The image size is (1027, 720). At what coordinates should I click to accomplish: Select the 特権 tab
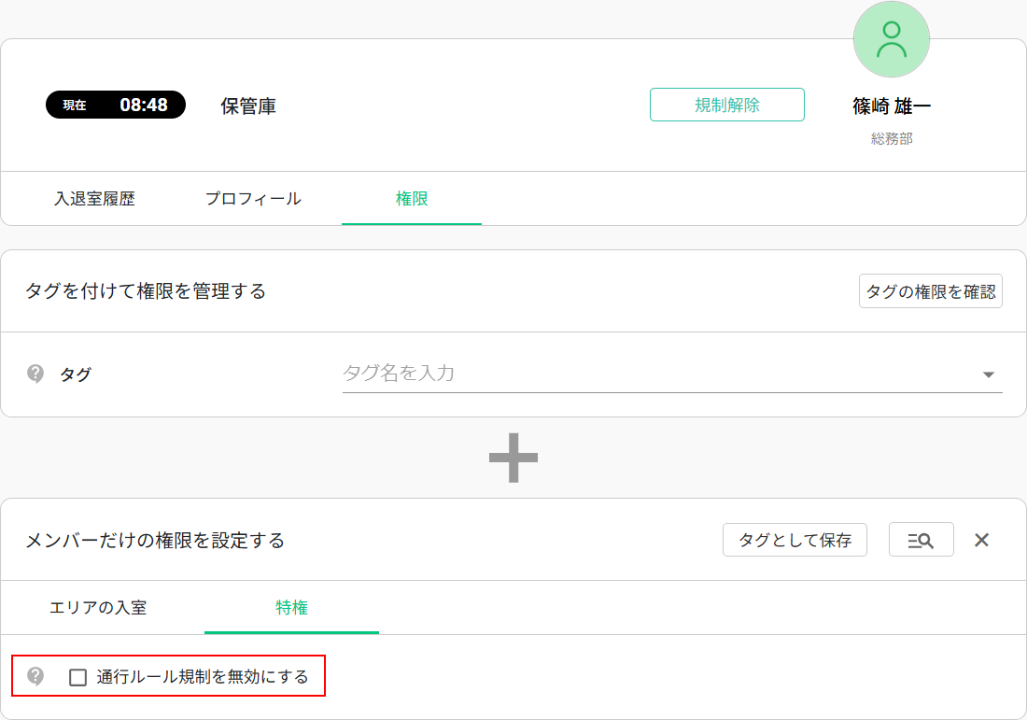point(291,608)
